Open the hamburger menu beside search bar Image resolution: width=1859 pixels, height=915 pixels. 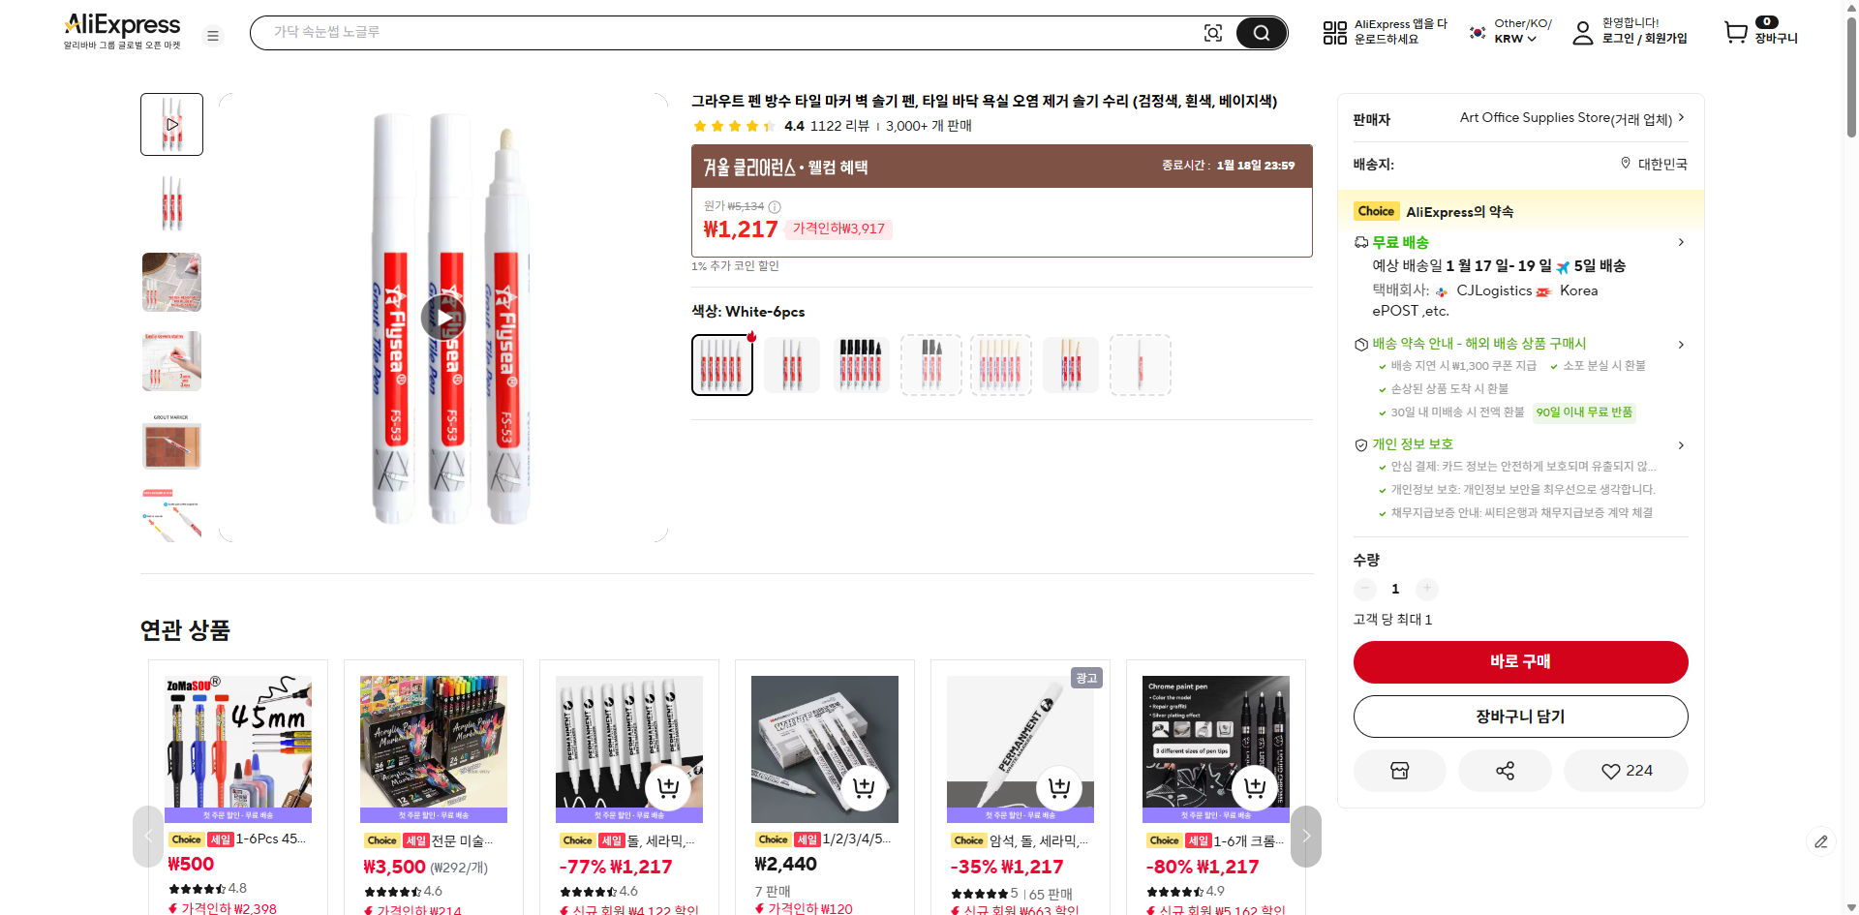tap(213, 35)
